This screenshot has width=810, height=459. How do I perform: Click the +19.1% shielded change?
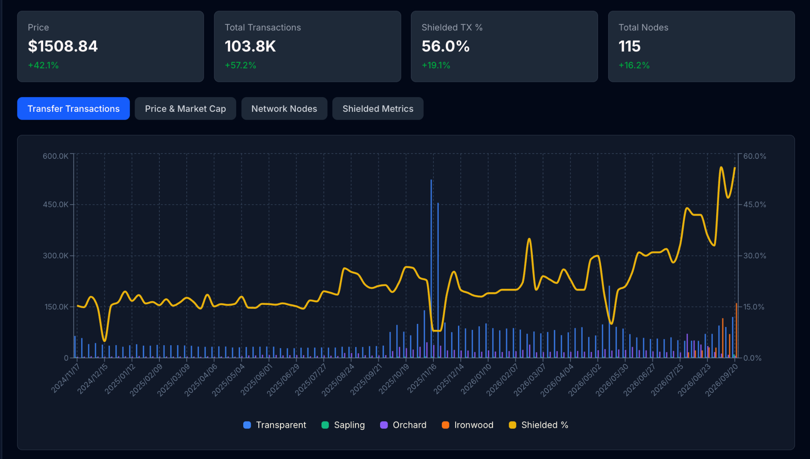click(436, 65)
